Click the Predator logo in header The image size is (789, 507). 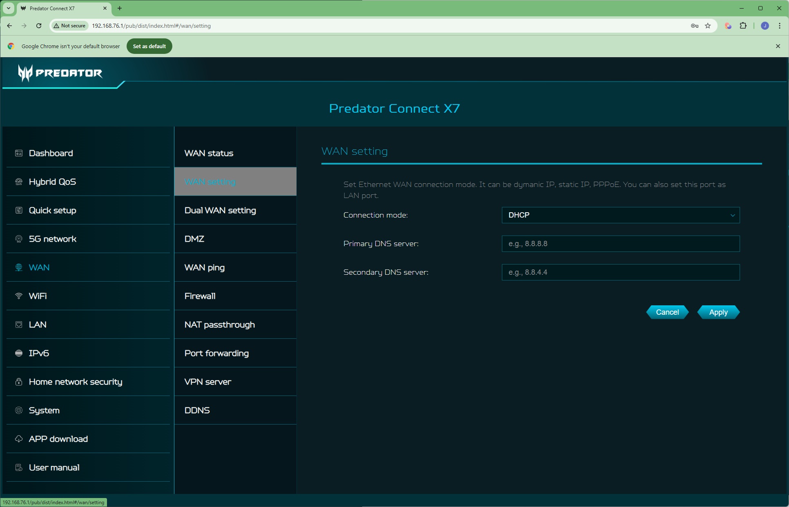point(60,73)
